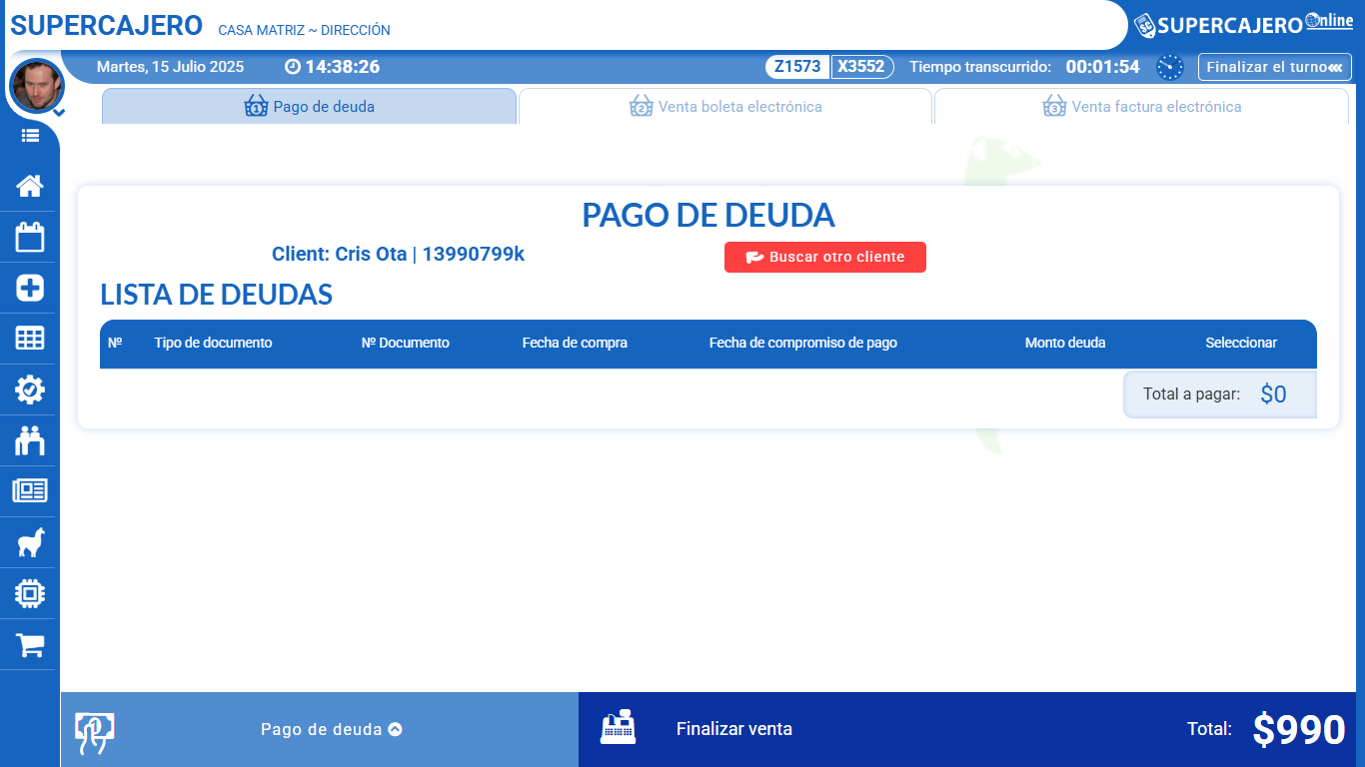Open the calendar icon in sidebar
Viewport: 1365px width, 767px height.
pos(30,237)
